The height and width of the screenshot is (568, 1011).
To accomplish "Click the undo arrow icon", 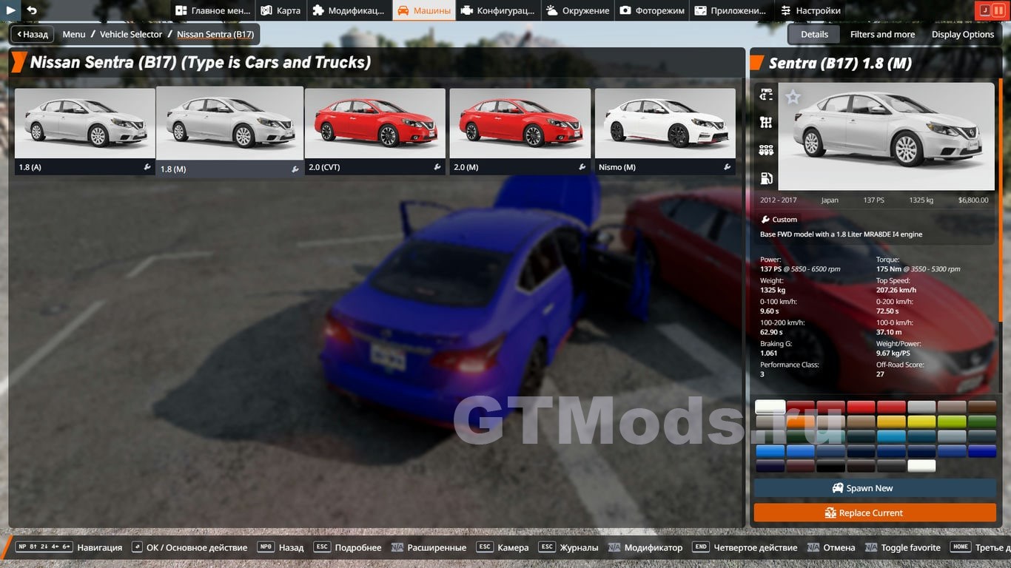I will click(32, 10).
